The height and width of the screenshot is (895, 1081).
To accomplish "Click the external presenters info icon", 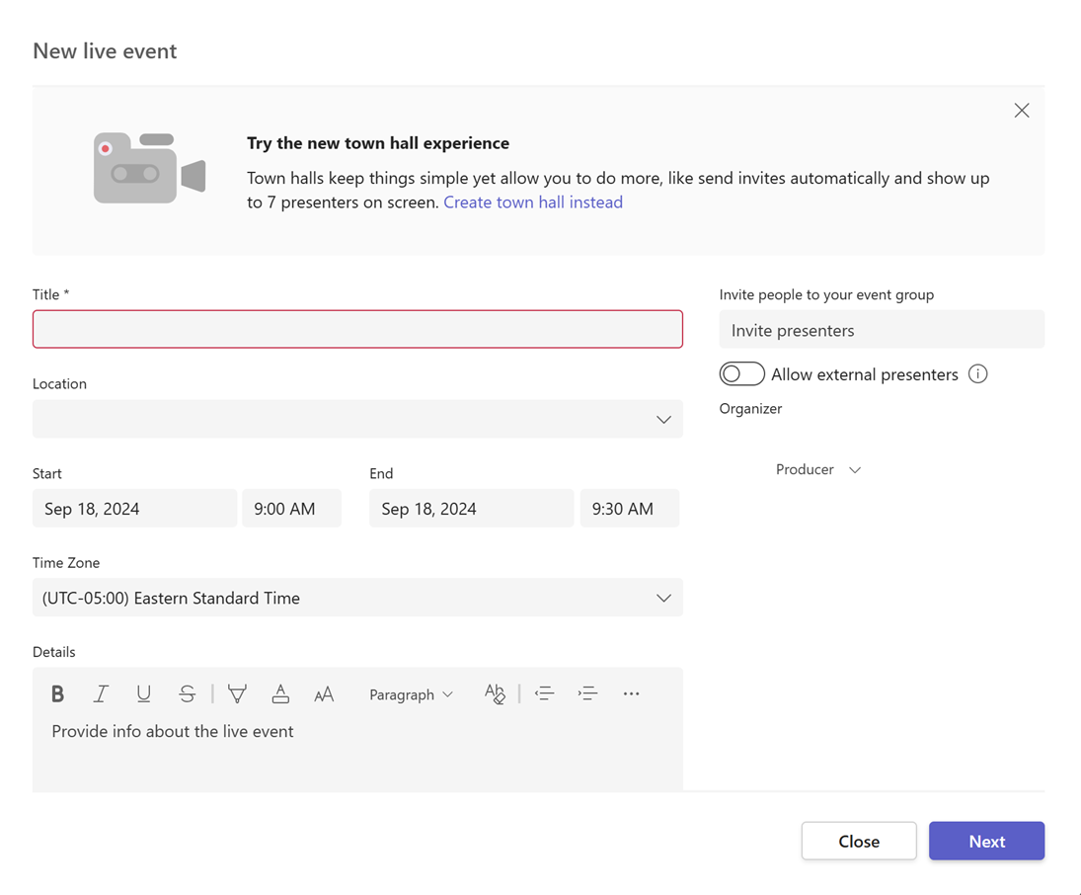I will coord(977,374).
